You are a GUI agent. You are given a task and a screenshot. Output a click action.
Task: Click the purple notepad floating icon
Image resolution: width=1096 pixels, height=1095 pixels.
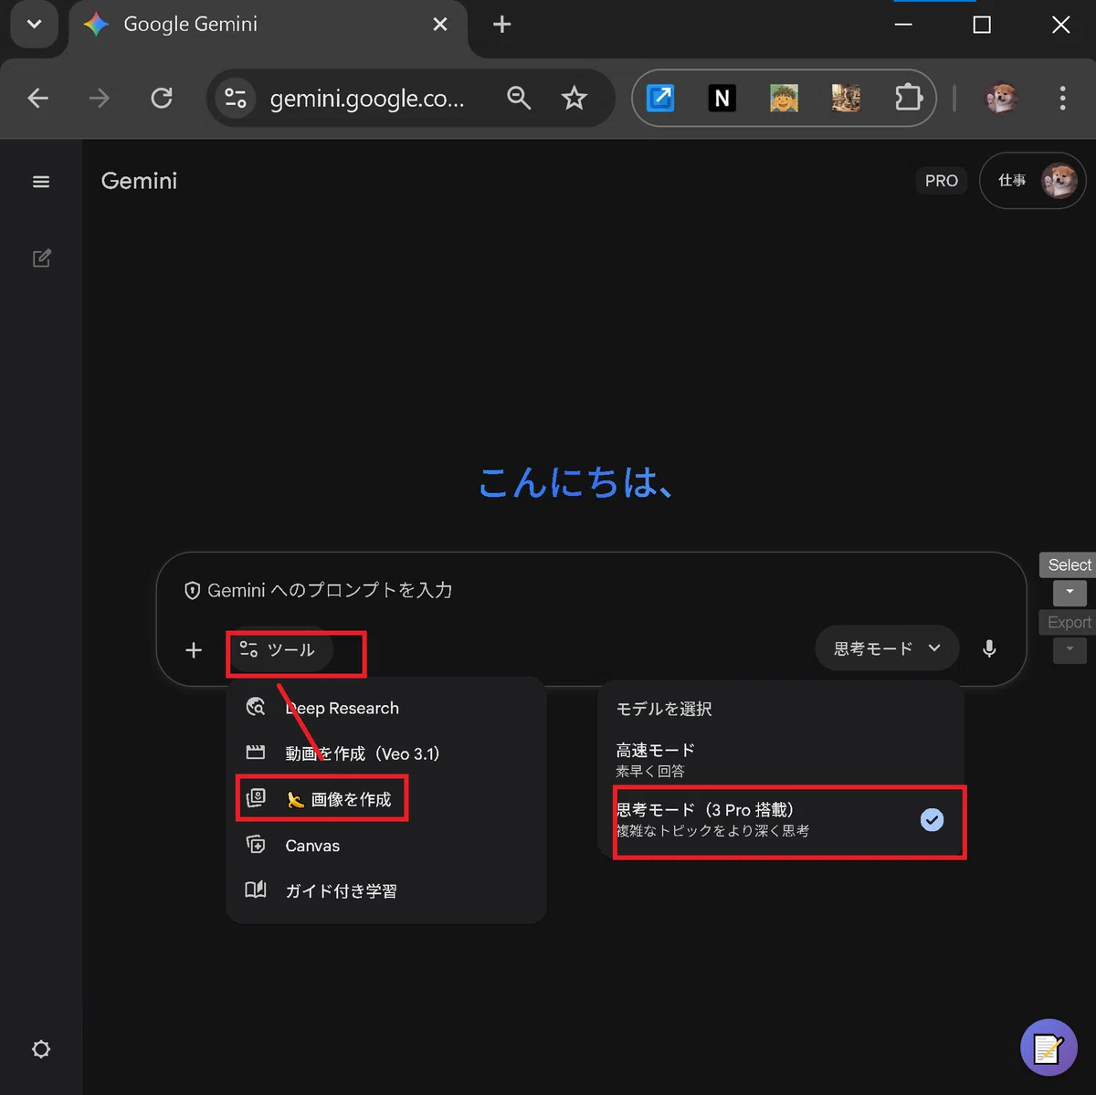[1049, 1048]
